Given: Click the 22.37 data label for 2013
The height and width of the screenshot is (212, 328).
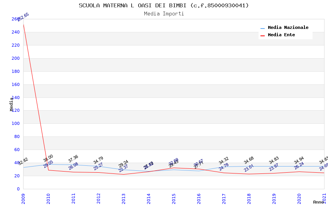Looking at the screenshot, I should pos(123,168).
